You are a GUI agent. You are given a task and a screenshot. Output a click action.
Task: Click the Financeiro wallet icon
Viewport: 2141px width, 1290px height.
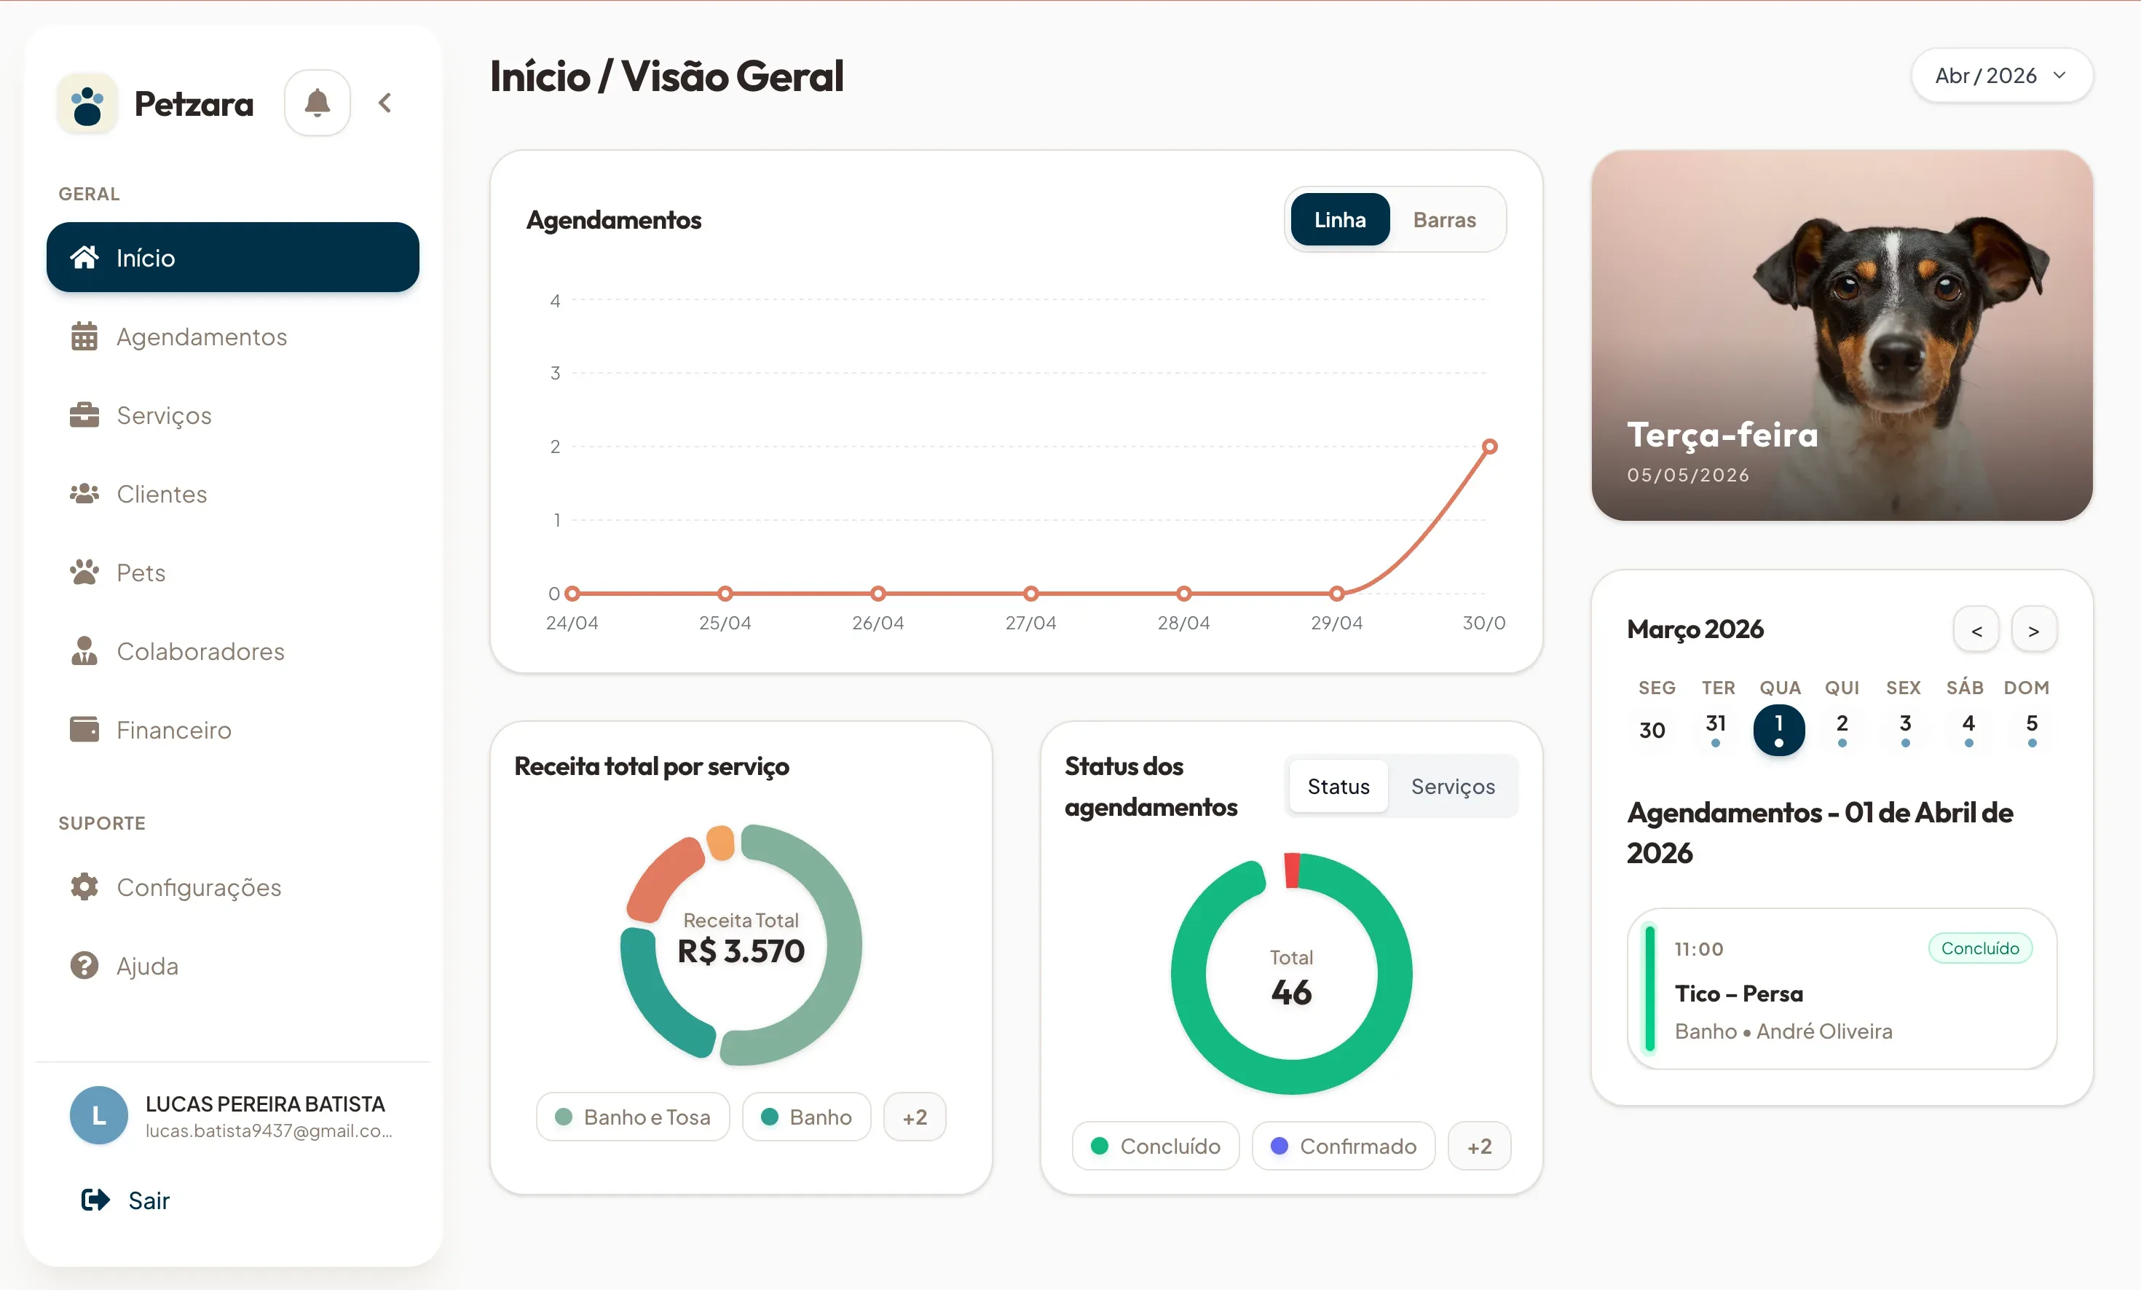tap(84, 729)
